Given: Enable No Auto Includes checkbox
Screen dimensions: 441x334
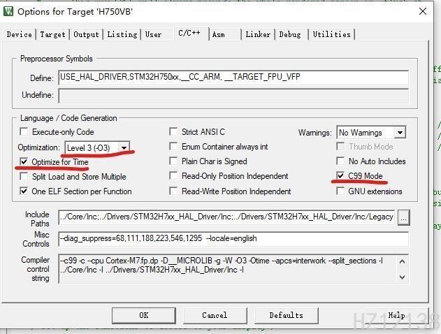Looking at the screenshot, I should 340,161.
